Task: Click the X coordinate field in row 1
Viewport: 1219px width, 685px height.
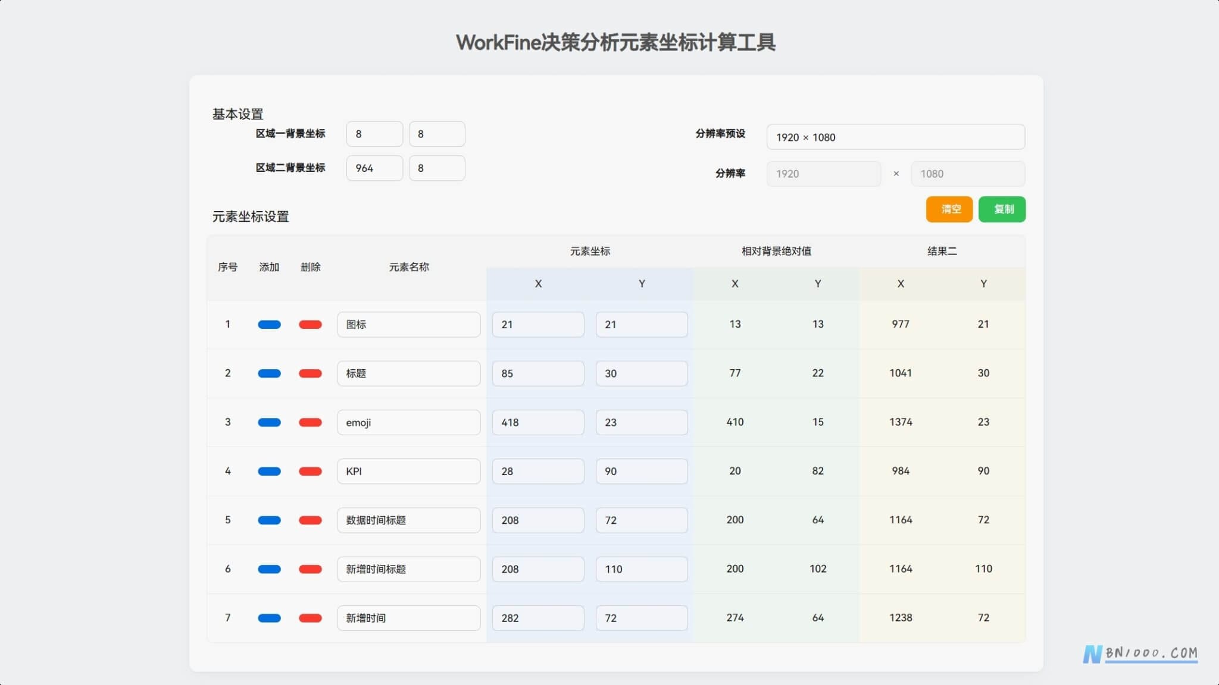Action: click(x=538, y=325)
